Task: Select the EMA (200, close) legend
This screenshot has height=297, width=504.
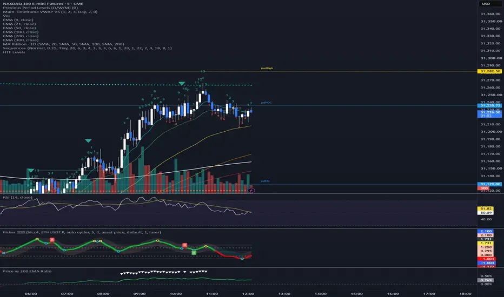Action: [21, 36]
